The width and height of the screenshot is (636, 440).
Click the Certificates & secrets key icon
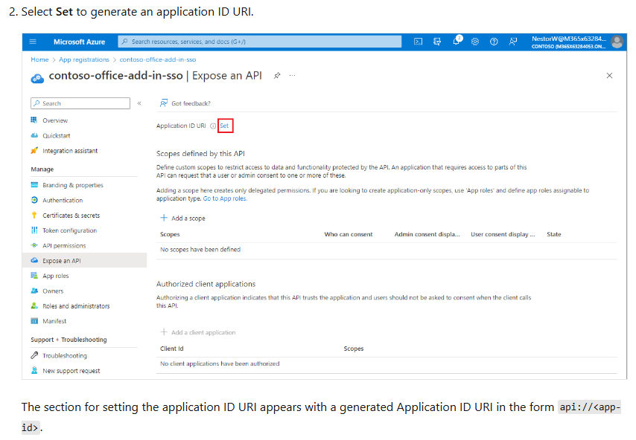point(34,215)
